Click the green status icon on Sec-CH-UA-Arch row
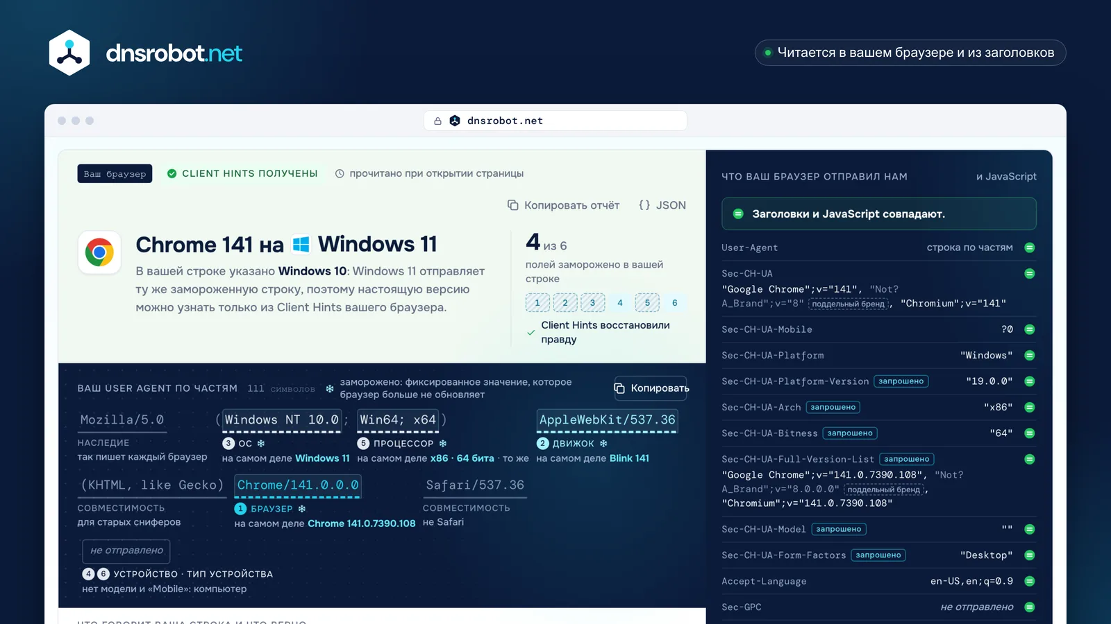 pyautogui.click(x=1030, y=407)
